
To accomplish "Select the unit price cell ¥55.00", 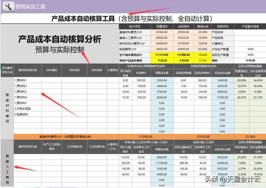I will pos(250,60).
